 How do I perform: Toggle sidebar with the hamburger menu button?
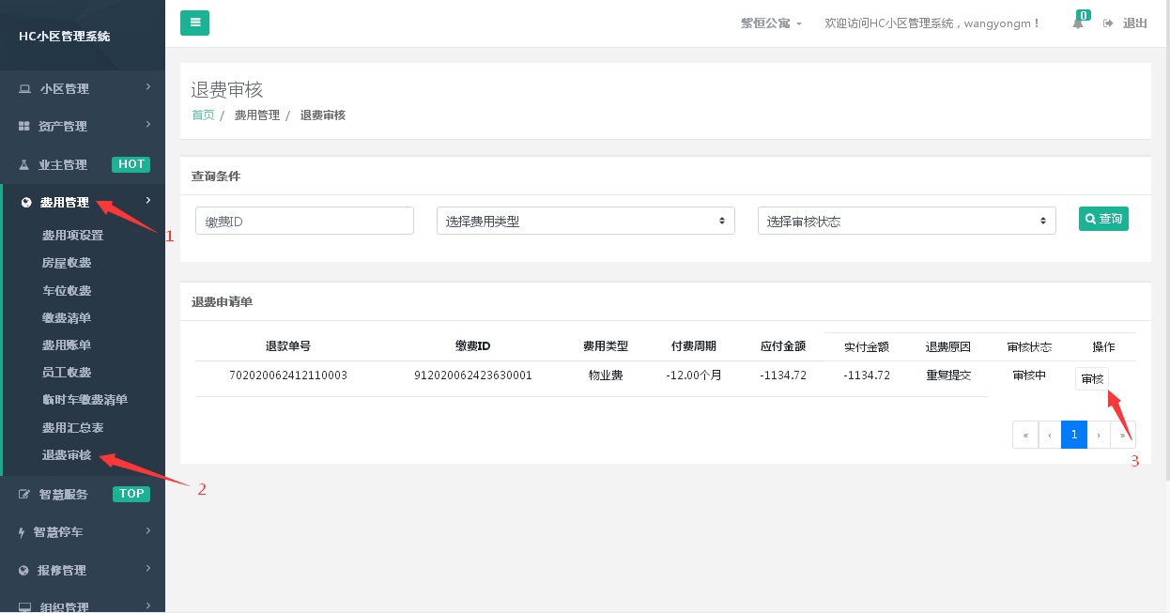pyautogui.click(x=194, y=23)
